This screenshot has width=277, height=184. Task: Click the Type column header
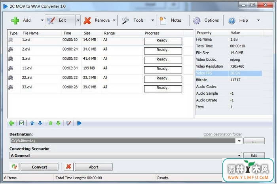click(x=13, y=33)
